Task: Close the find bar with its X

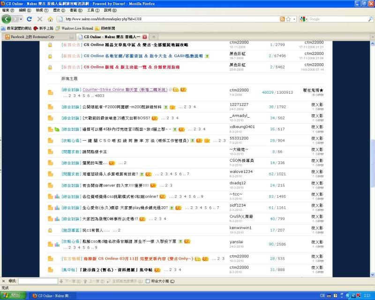Action: click(4, 281)
